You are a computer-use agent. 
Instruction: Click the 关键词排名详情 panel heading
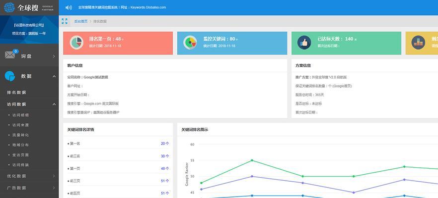pos(81,130)
